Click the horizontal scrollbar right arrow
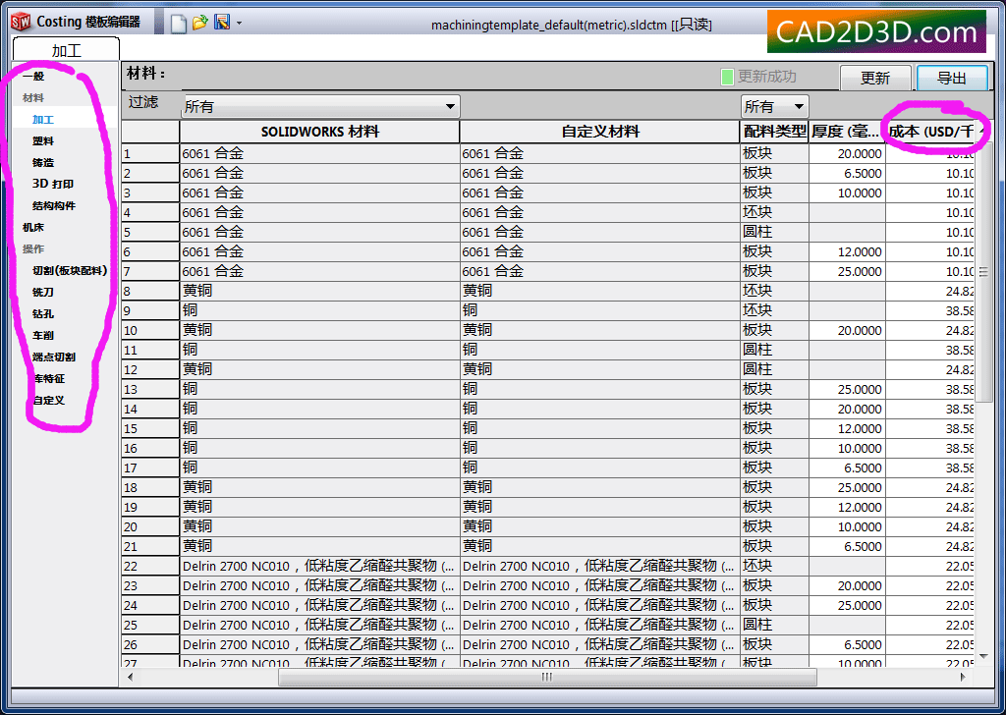Viewport: 1006px width, 715px height. [963, 677]
